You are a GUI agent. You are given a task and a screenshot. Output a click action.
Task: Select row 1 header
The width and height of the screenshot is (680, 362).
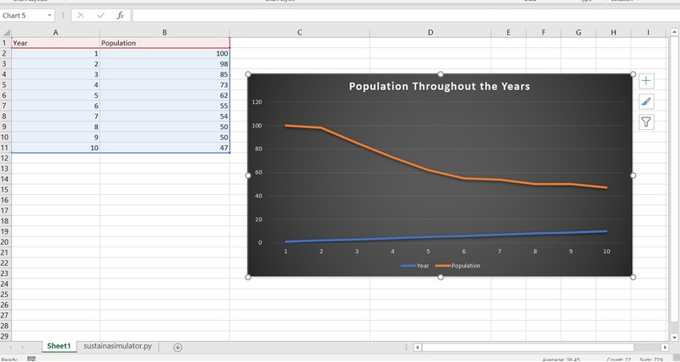(x=5, y=43)
